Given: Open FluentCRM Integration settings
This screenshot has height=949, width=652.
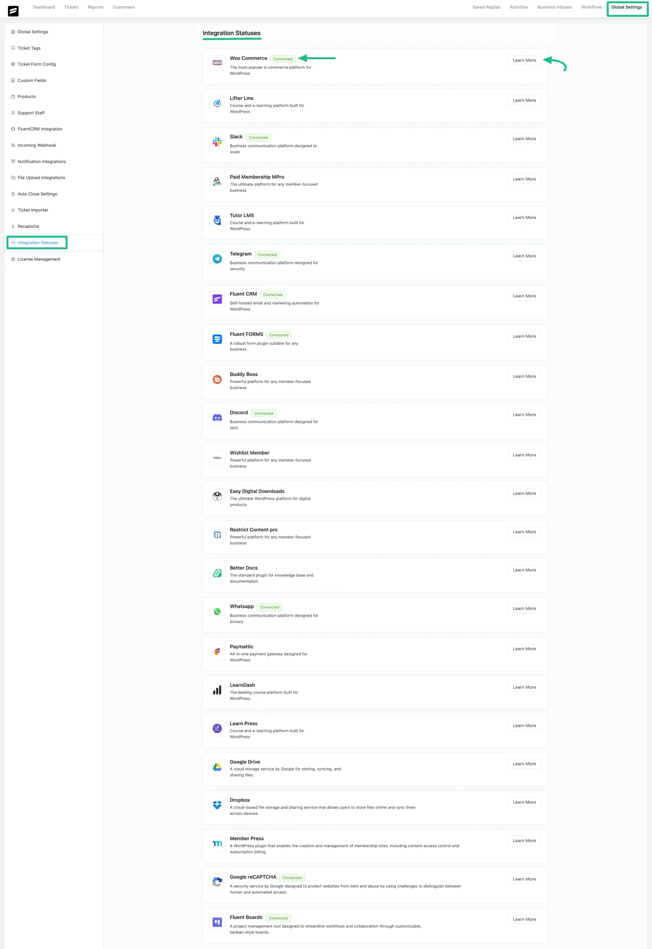Looking at the screenshot, I should click(40, 129).
